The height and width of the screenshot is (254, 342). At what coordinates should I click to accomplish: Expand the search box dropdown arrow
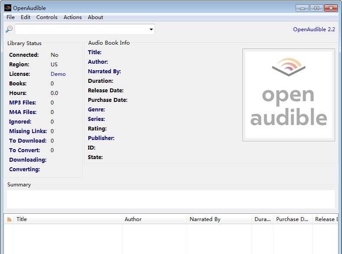(x=151, y=29)
